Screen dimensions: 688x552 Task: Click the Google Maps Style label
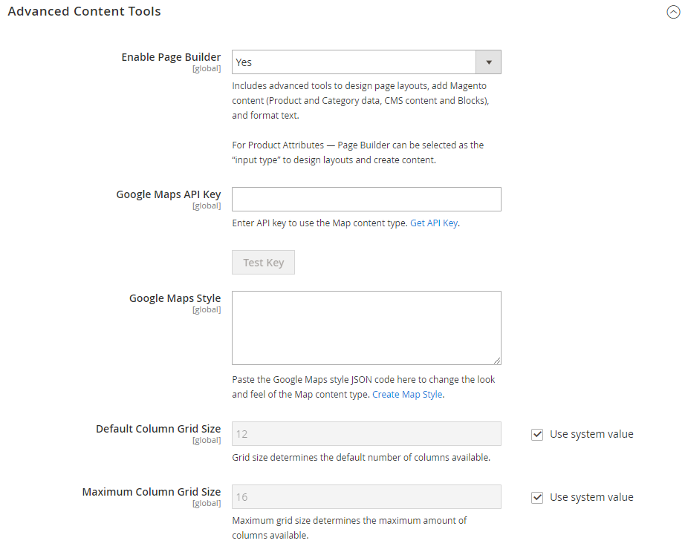pyautogui.click(x=175, y=298)
